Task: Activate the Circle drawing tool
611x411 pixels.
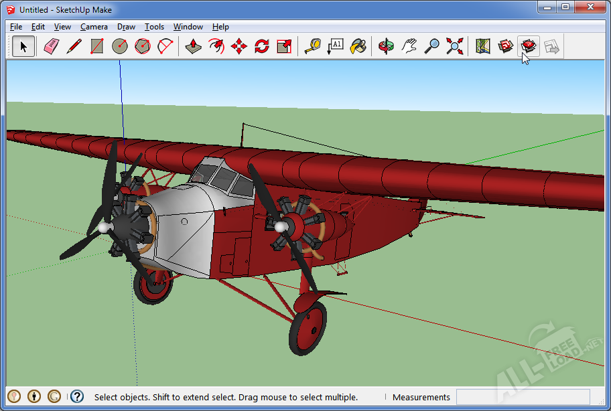Action: [120, 46]
